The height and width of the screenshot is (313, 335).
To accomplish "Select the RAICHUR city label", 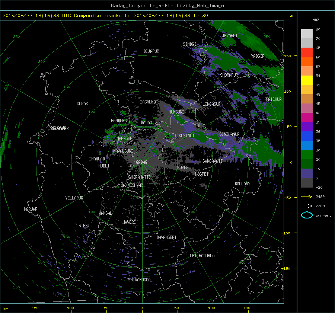I will (x=274, y=99).
